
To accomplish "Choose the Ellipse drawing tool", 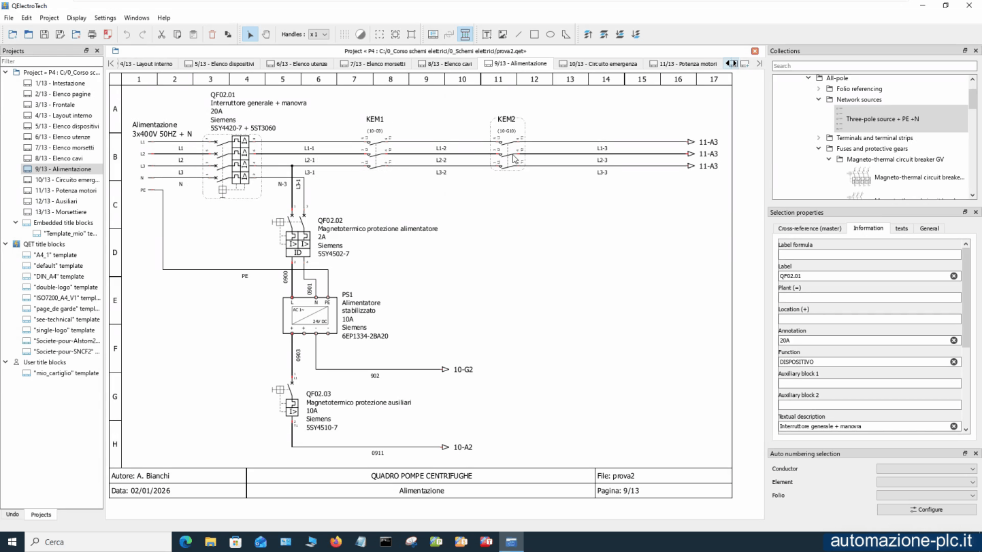I will point(551,34).
